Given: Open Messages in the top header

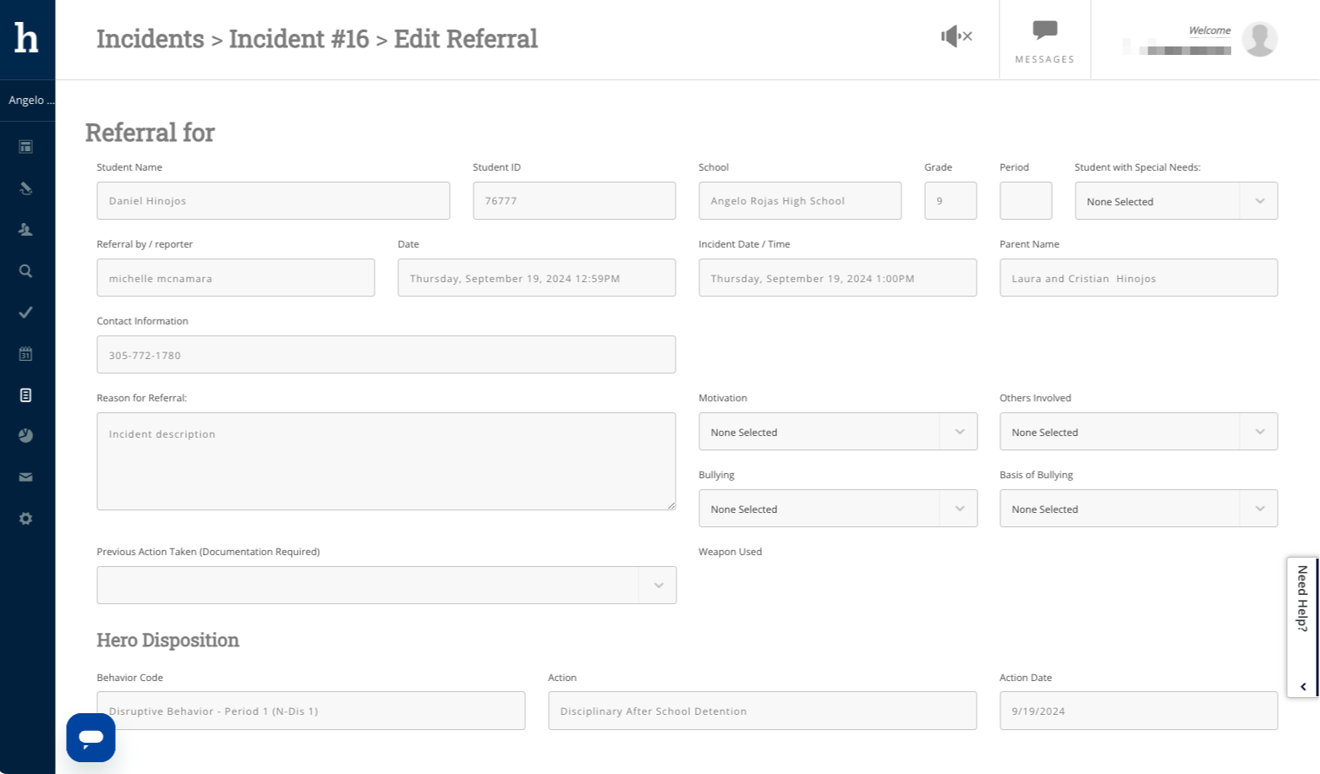Looking at the screenshot, I should tap(1044, 41).
